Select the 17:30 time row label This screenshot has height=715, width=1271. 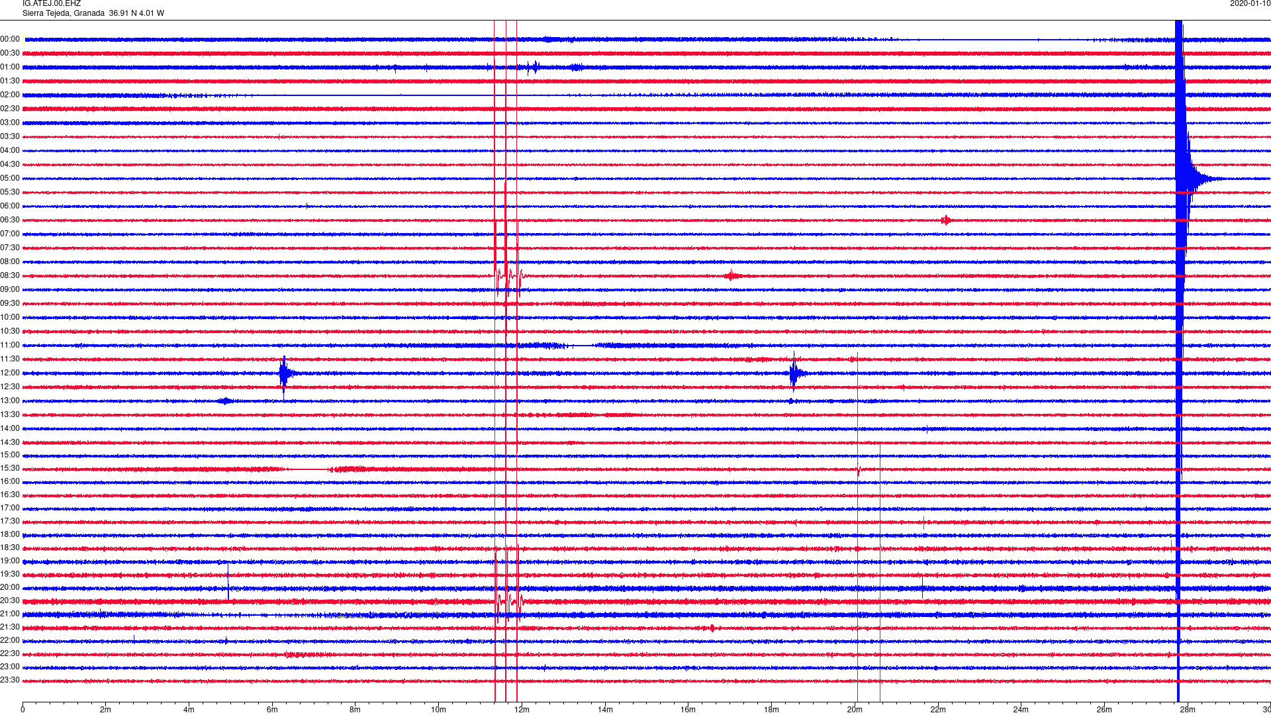pyautogui.click(x=10, y=522)
